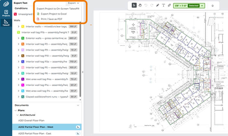
Task: Collapse the Documents panel
Action: 78,105
